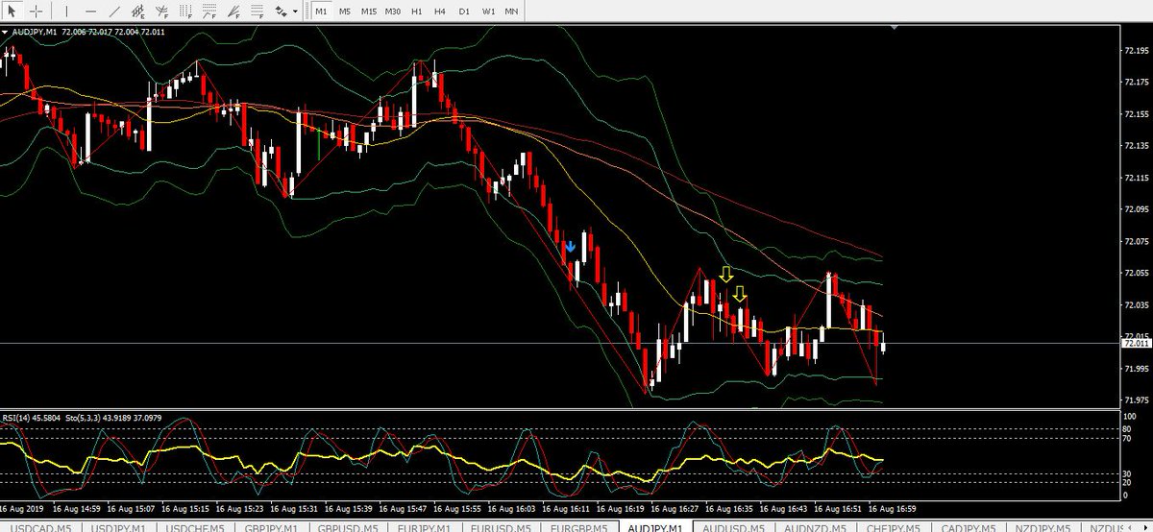
Task: Click the chart shift marker triangle at top
Action: [x=896, y=29]
